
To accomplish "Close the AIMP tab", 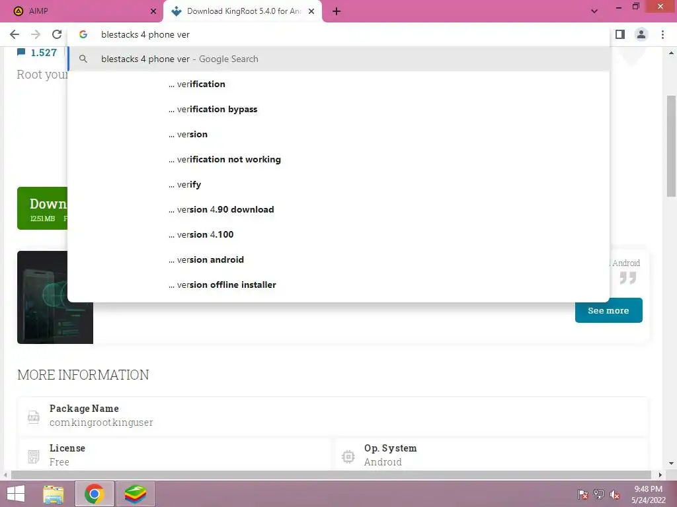I will pos(153,11).
